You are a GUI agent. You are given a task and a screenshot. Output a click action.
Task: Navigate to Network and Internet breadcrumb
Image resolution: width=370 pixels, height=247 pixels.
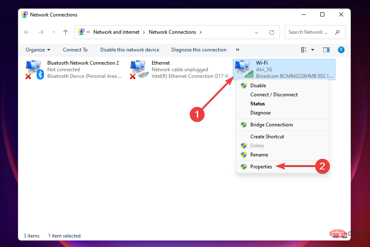[116, 32]
